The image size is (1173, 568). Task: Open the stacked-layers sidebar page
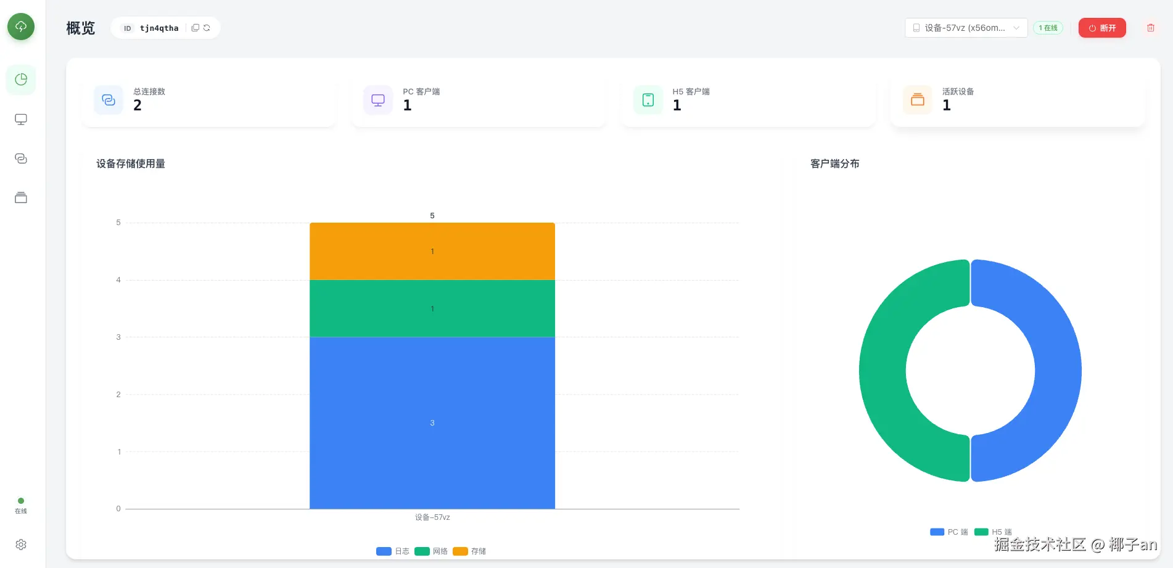tap(21, 198)
